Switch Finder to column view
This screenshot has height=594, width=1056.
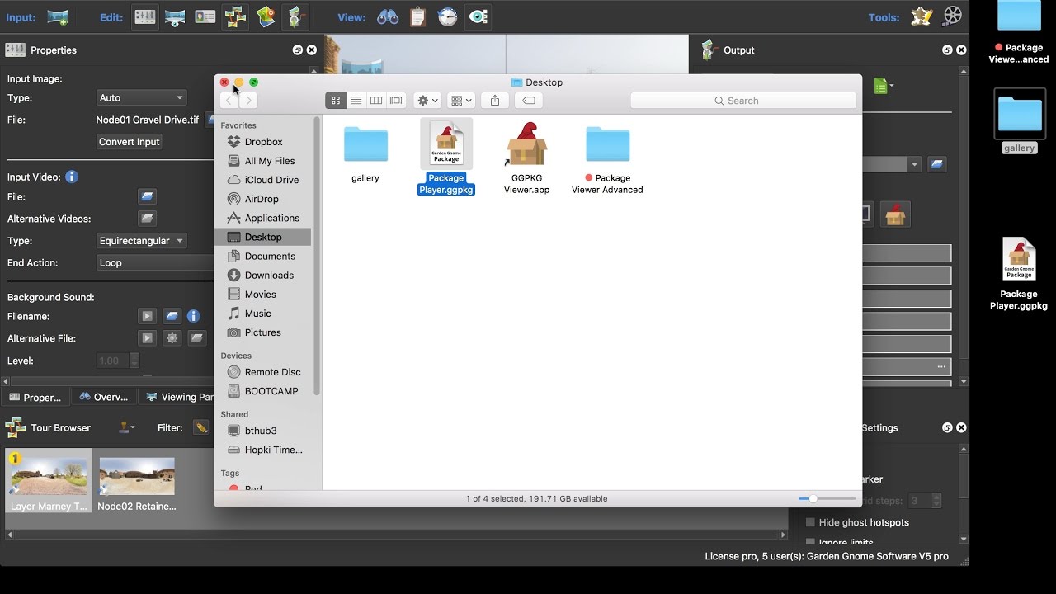click(x=376, y=101)
